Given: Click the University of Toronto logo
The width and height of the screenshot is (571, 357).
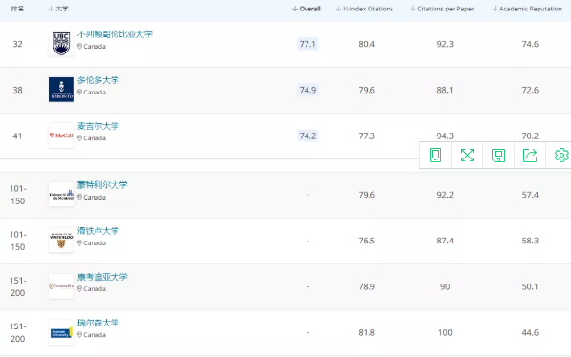Looking at the screenshot, I should (x=61, y=90).
